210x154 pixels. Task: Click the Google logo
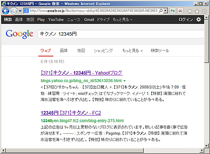tap(19, 34)
